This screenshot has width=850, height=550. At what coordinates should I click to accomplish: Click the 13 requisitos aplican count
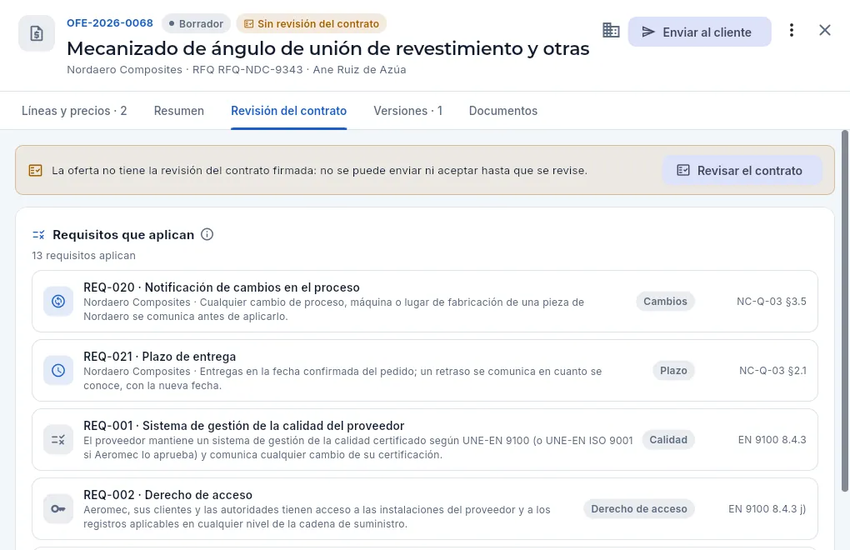[x=83, y=256]
